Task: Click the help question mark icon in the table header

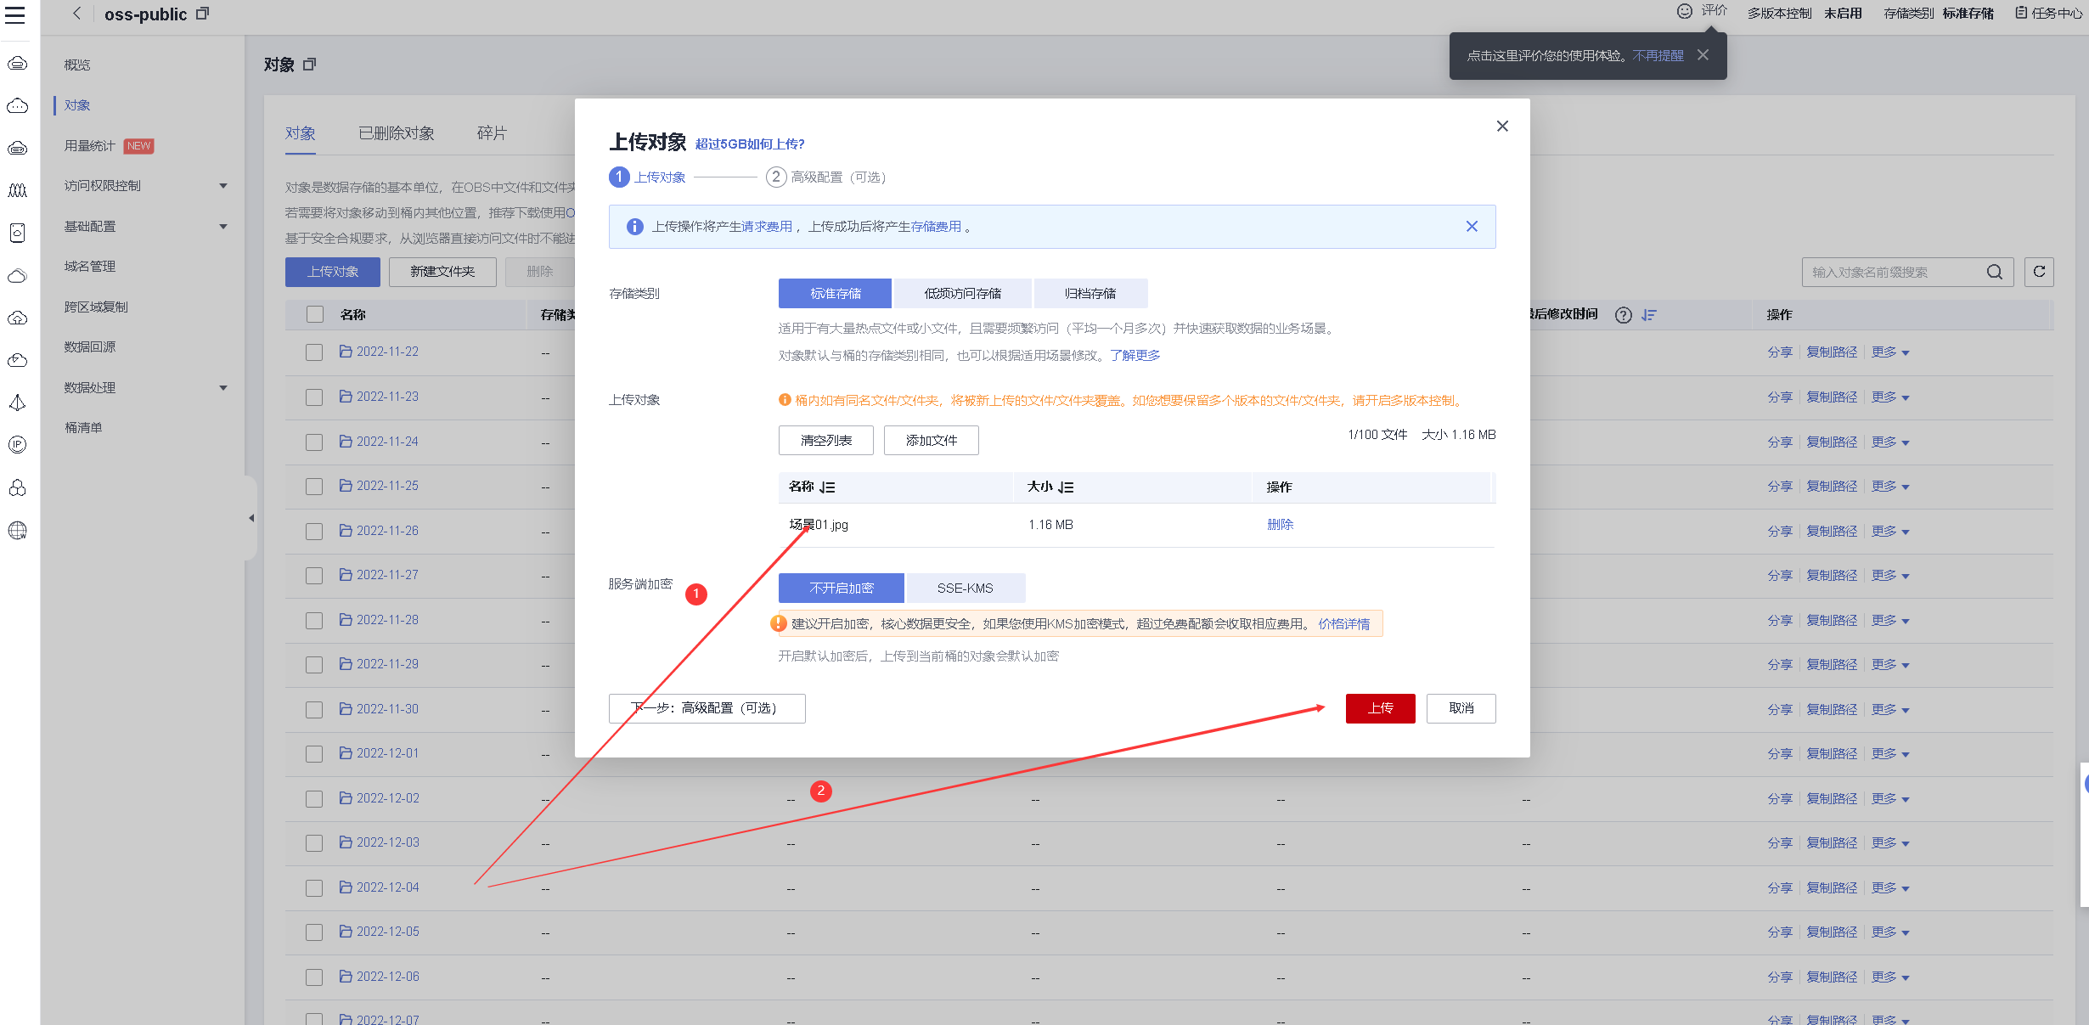Action: point(1623,315)
